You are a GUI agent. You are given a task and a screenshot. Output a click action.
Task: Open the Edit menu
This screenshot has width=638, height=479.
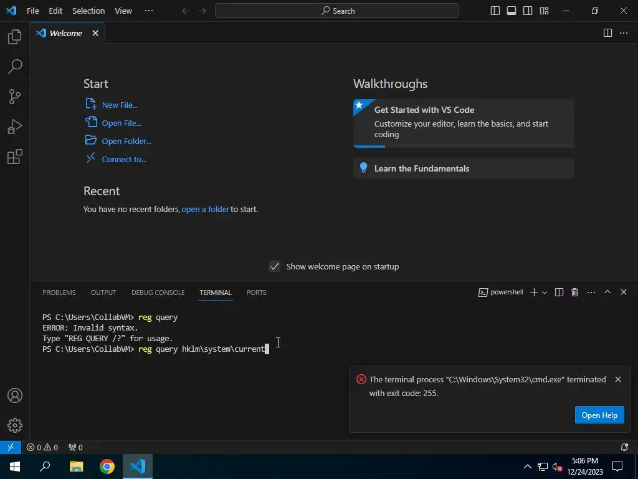[55, 11]
